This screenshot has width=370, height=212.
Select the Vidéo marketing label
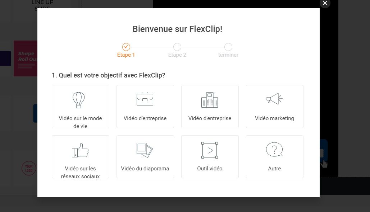click(x=274, y=118)
